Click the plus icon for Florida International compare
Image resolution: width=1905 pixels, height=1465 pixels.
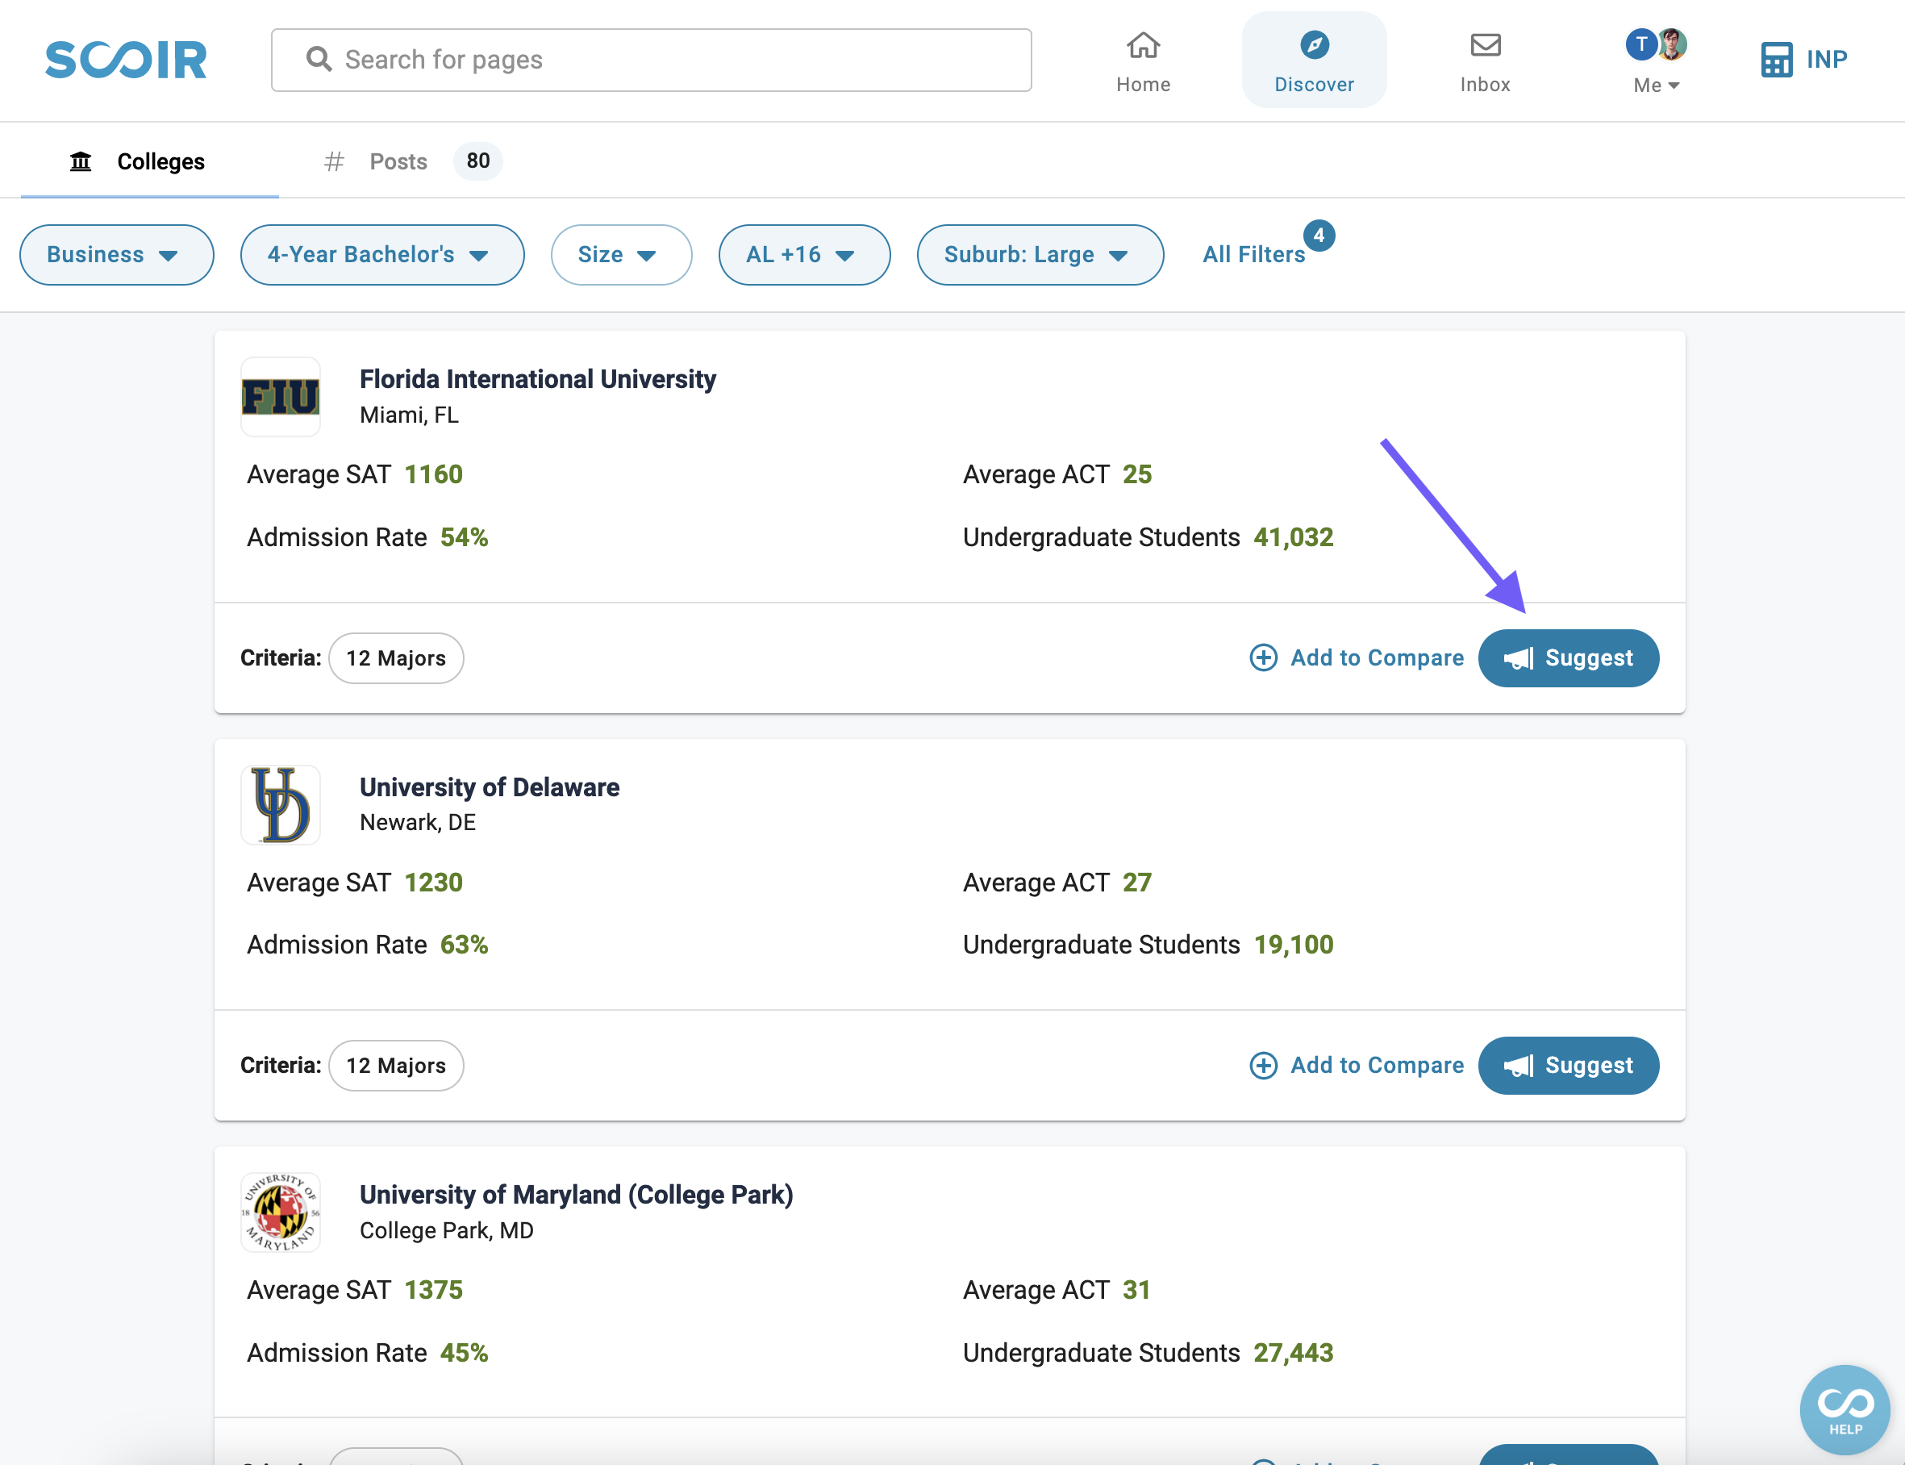(1263, 657)
